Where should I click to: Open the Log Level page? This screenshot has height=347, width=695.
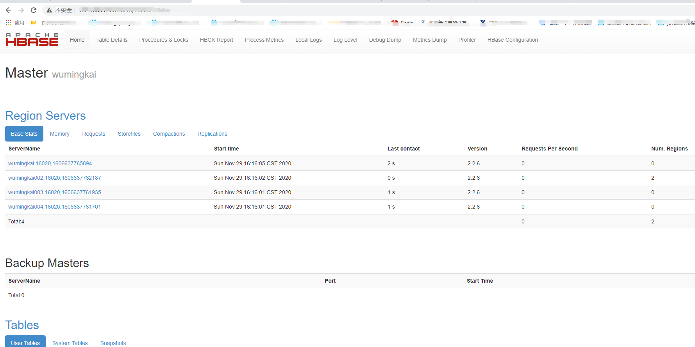[x=345, y=40]
